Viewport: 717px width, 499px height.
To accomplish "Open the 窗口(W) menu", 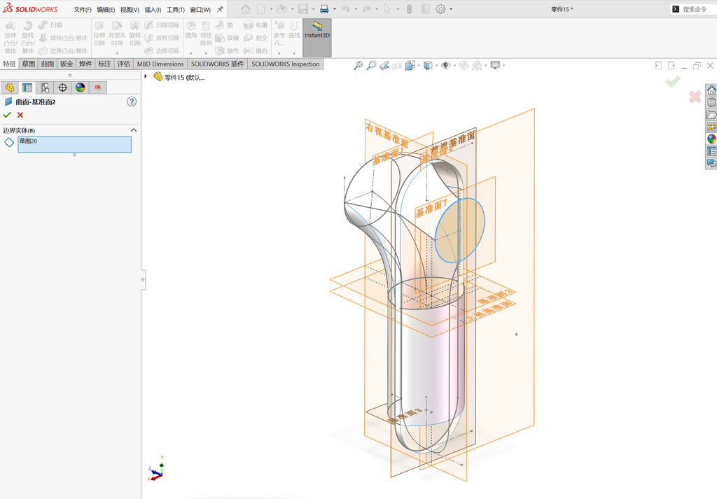I will coord(200,10).
